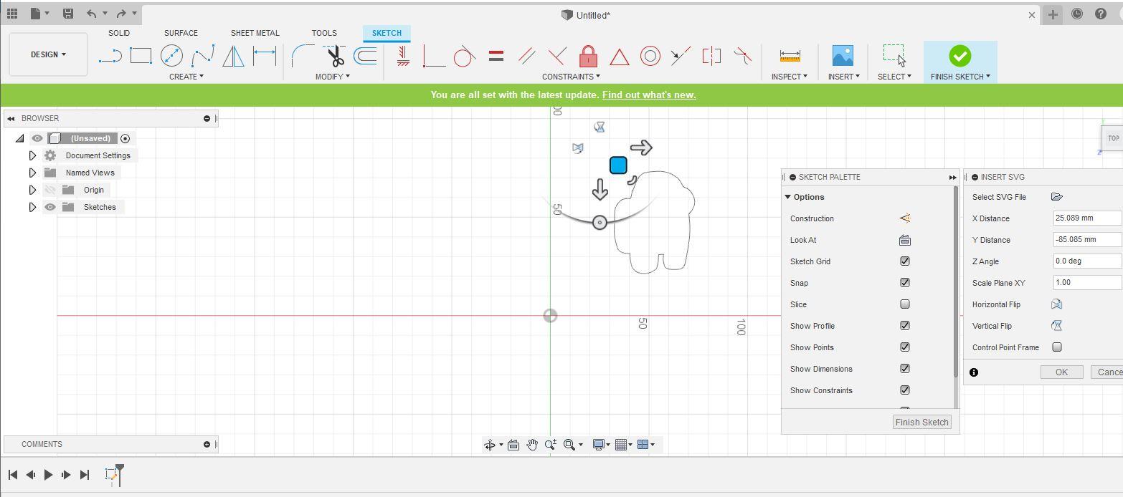The width and height of the screenshot is (1123, 497).
Task: Select the Fillet tool in Modify
Action: [303, 55]
